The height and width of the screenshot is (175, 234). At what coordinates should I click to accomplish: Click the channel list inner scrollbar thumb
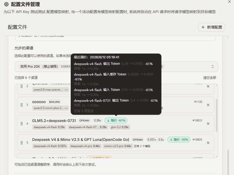point(217,115)
